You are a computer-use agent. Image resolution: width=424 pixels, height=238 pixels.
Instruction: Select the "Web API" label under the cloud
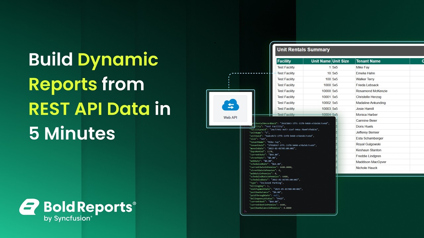pos(230,117)
